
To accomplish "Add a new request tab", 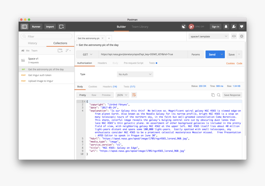I will pos(109,38).
